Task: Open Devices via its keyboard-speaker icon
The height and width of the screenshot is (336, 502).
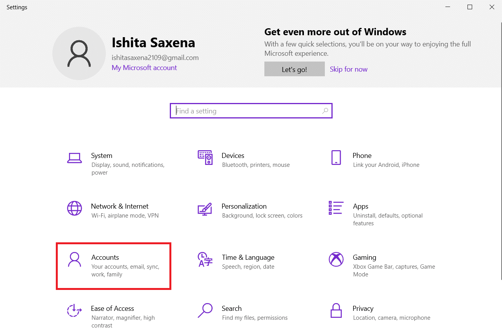Action: [205, 158]
